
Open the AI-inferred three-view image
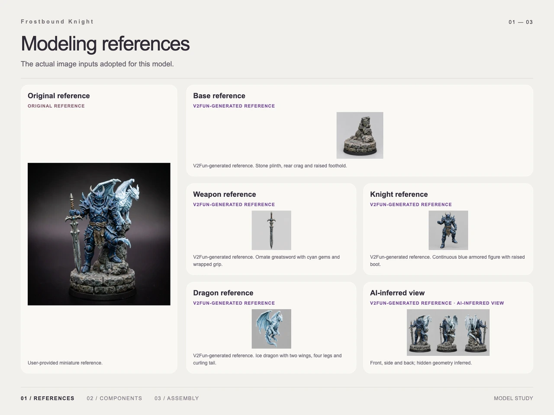(x=448, y=332)
